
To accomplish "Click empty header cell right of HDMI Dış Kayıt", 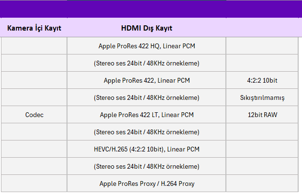I will point(263,28).
